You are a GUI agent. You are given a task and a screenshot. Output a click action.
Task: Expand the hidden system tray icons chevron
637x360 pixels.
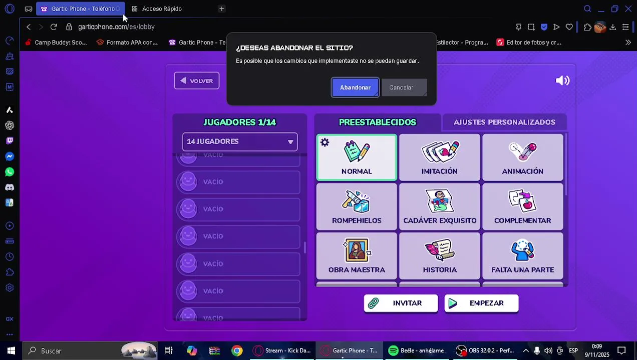(526, 350)
